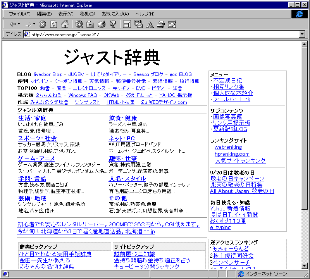Open the お気に入り menu
Screen dimensions: 310x279
pyautogui.click(x=115, y=14)
